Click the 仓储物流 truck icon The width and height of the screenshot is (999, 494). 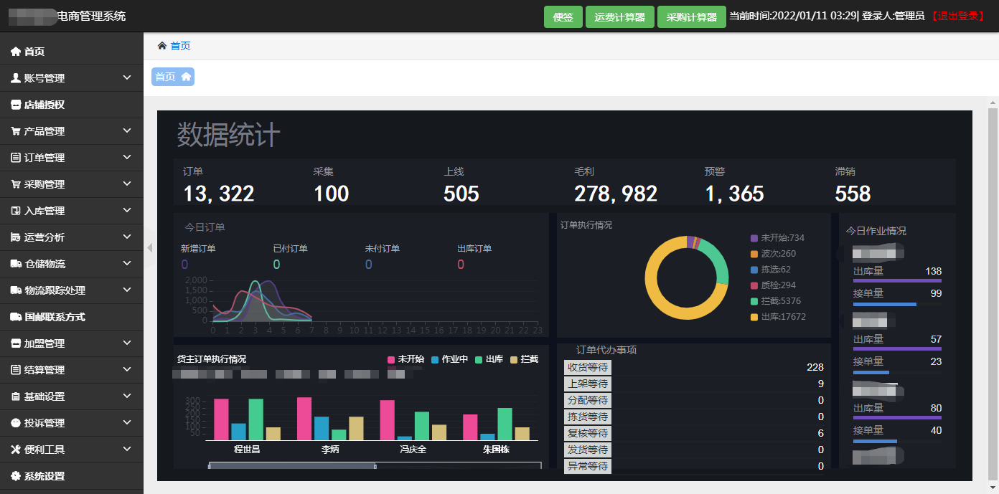pyautogui.click(x=16, y=264)
